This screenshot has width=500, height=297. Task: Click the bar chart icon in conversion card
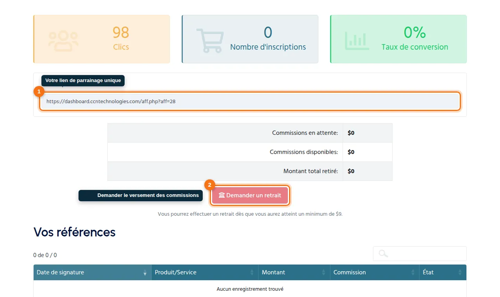[x=357, y=41]
